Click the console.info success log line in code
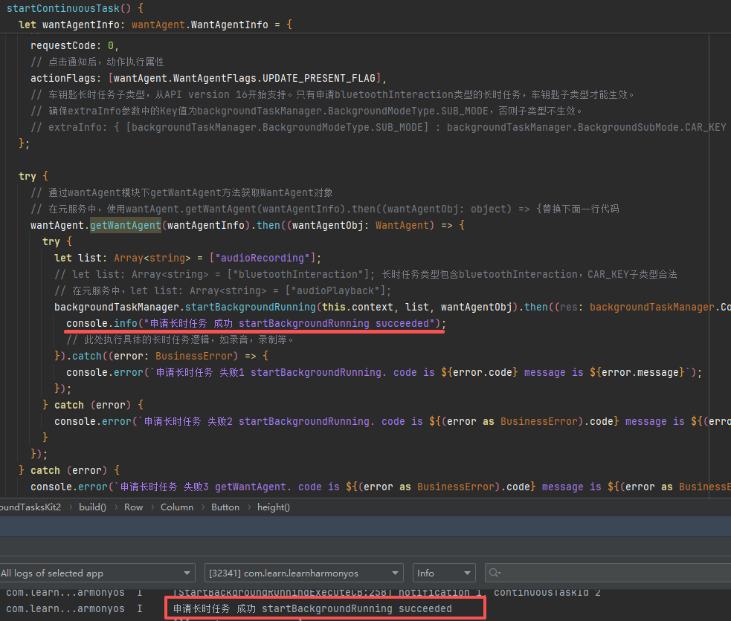This screenshot has width=731, height=621. tap(256, 324)
